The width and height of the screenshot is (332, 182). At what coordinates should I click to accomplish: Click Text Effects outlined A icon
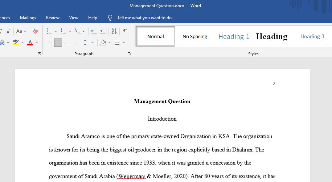[x=2, y=43]
